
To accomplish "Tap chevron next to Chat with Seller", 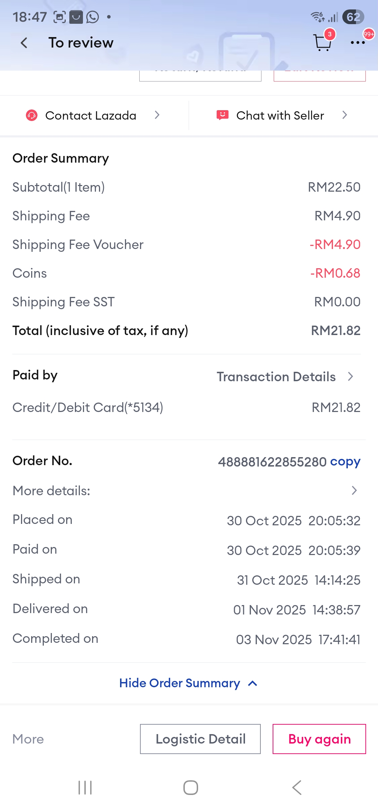I will pyautogui.click(x=345, y=115).
